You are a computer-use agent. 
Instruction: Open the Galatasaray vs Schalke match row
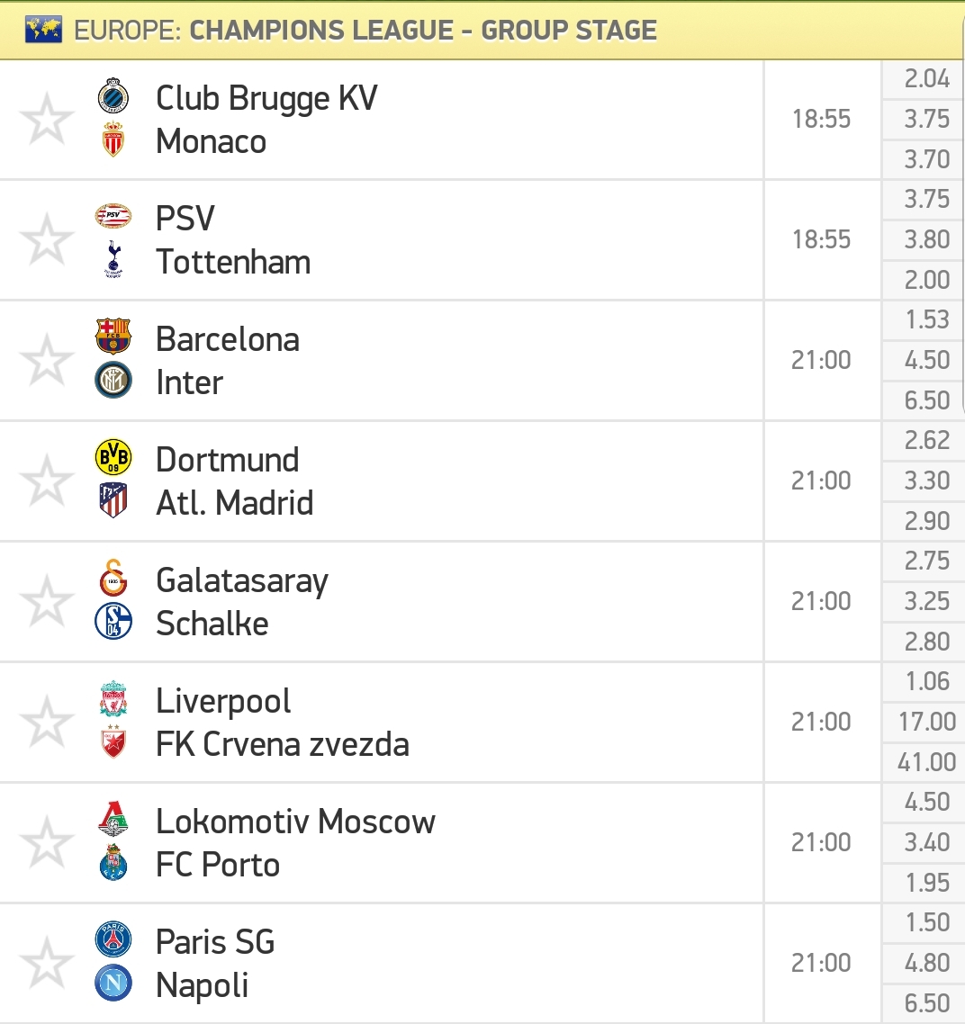point(382,601)
